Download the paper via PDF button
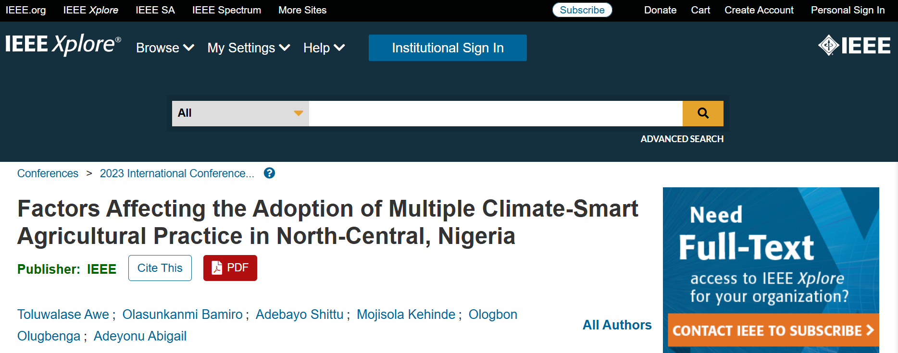The image size is (898, 353). point(230,268)
